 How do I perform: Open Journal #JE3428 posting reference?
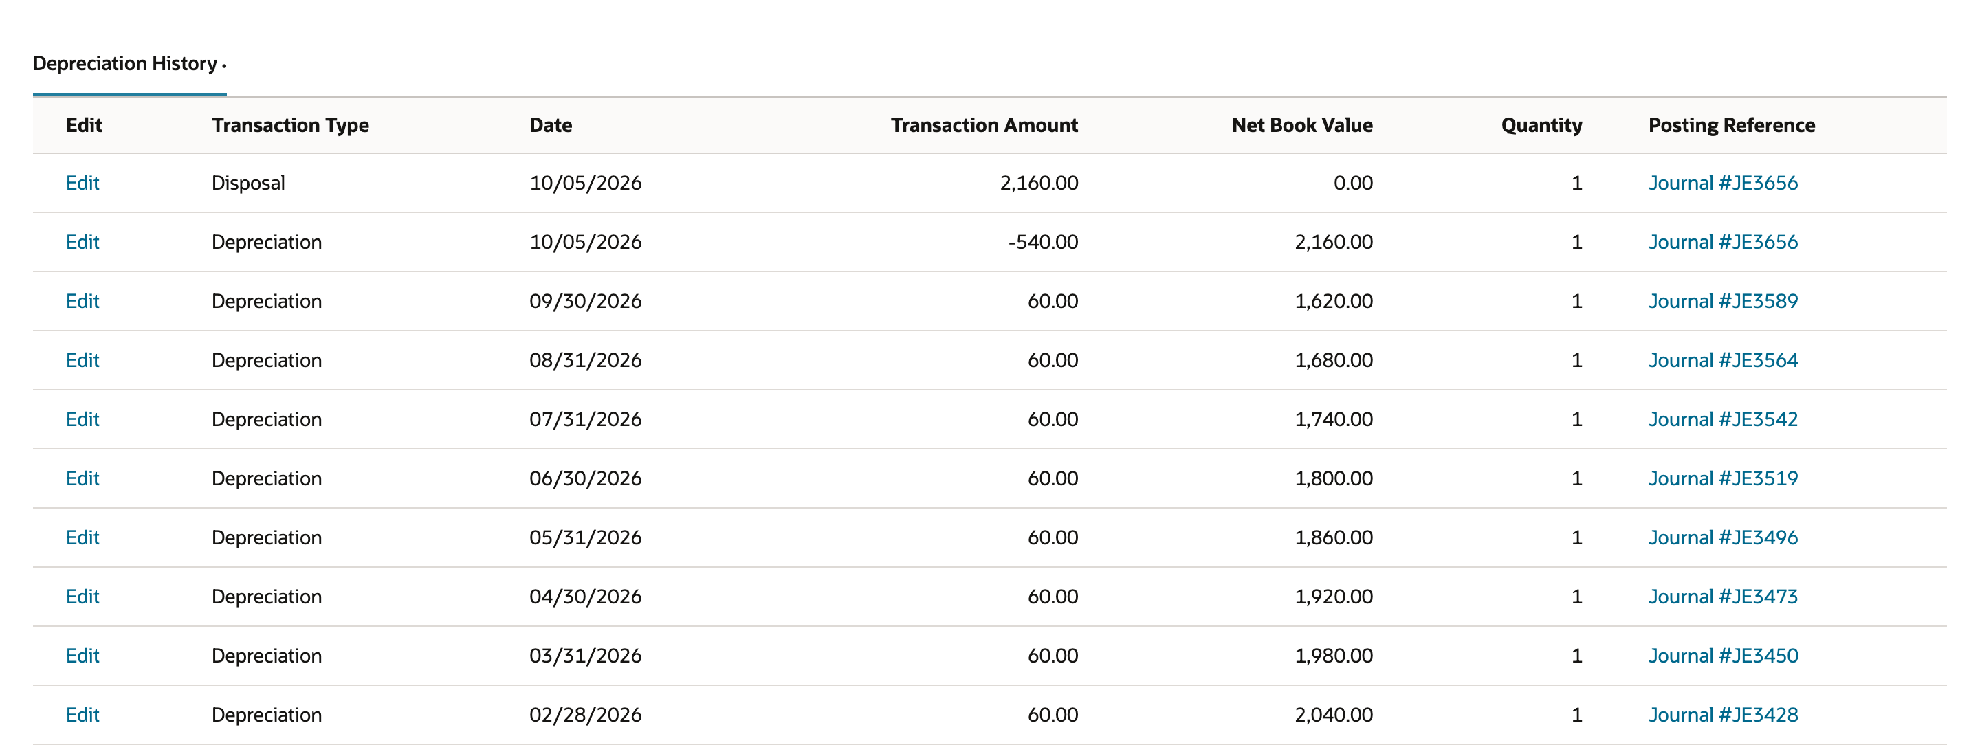point(1722,715)
